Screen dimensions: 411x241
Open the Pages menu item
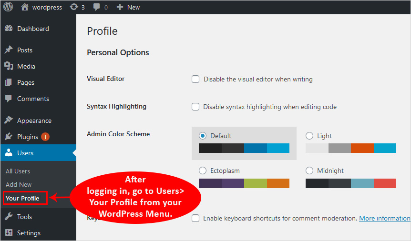26,82
